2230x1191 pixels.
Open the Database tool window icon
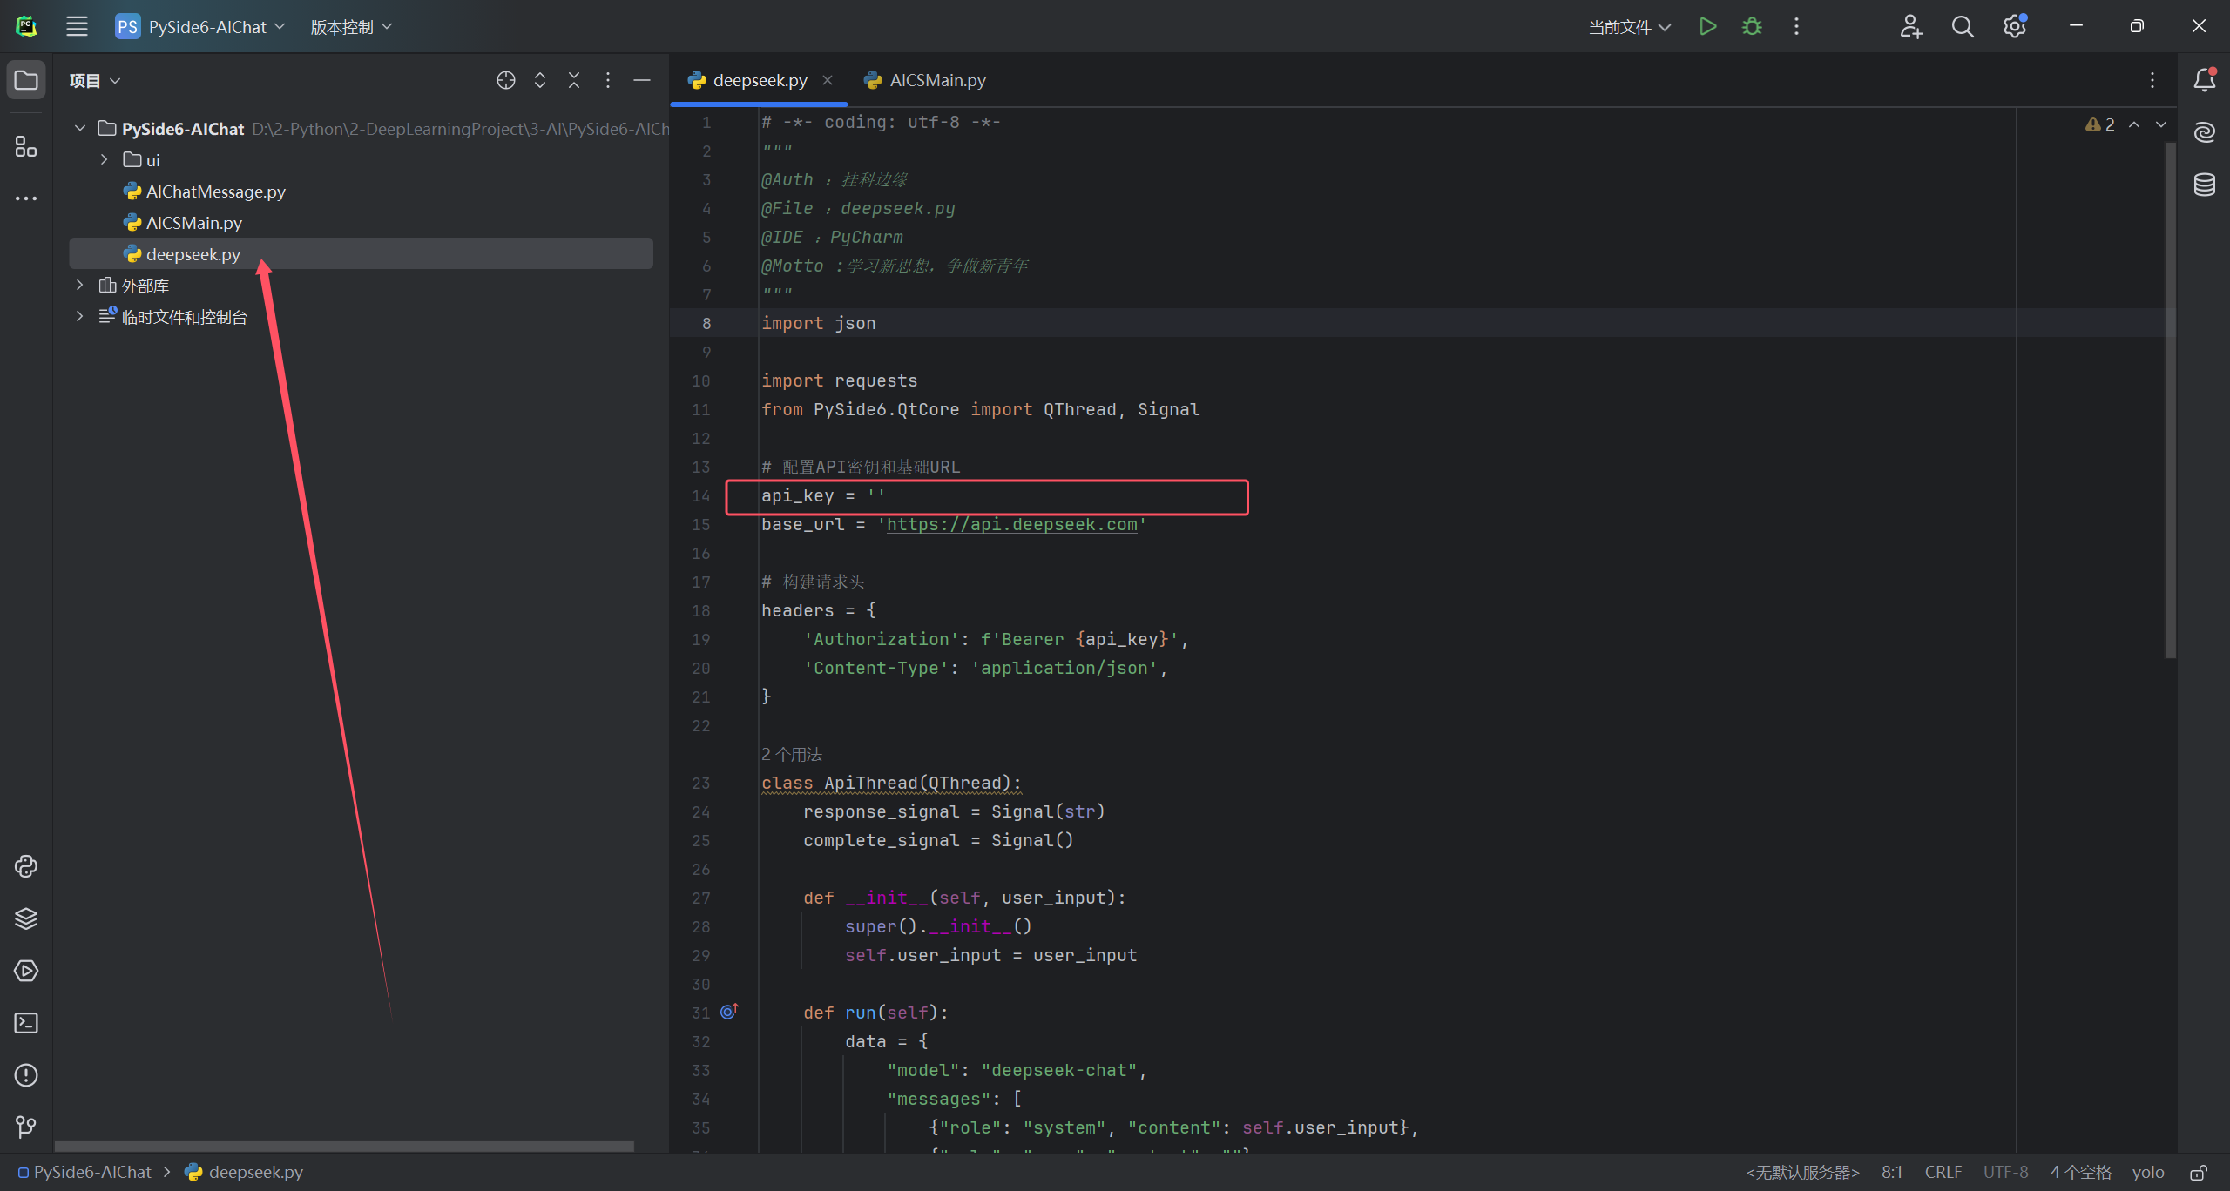(x=2205, y=185)
